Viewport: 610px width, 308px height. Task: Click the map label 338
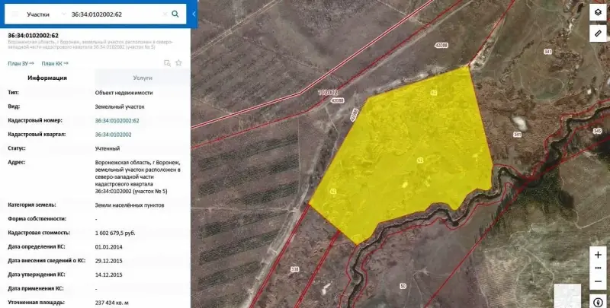coord(295,268)
